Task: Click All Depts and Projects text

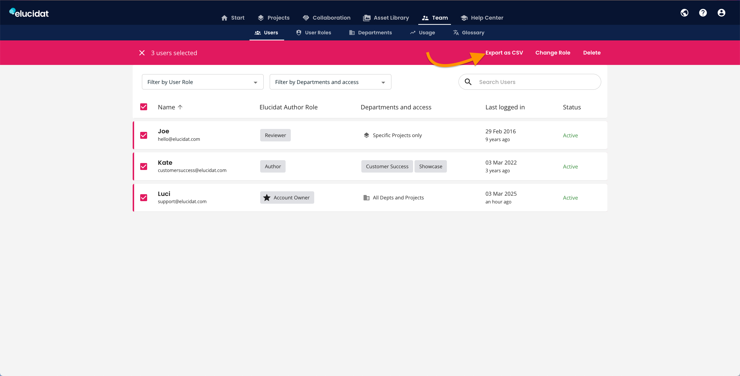Action: pyautogui.click(x=398, y=198)
